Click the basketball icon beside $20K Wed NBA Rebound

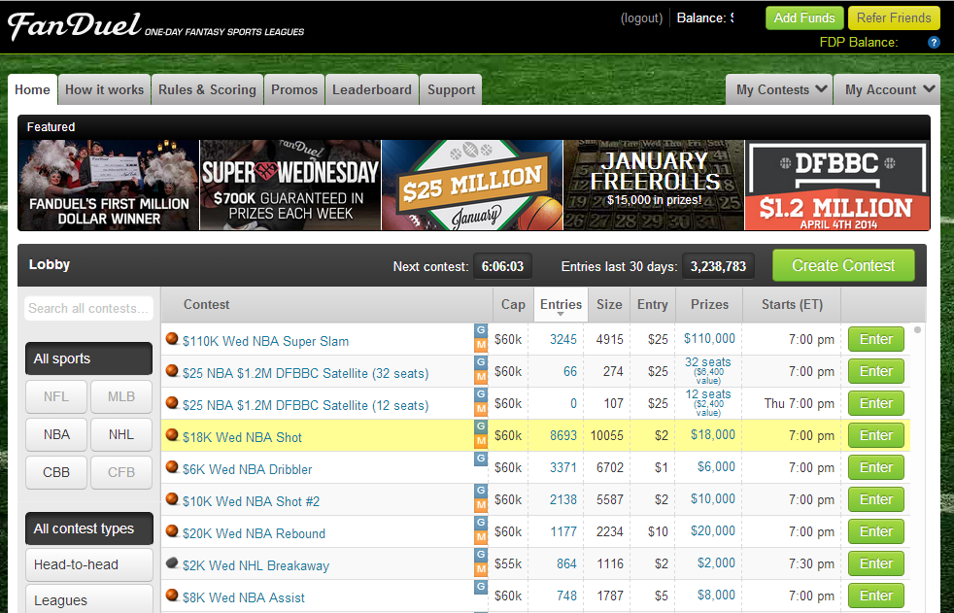click(172, 531)
